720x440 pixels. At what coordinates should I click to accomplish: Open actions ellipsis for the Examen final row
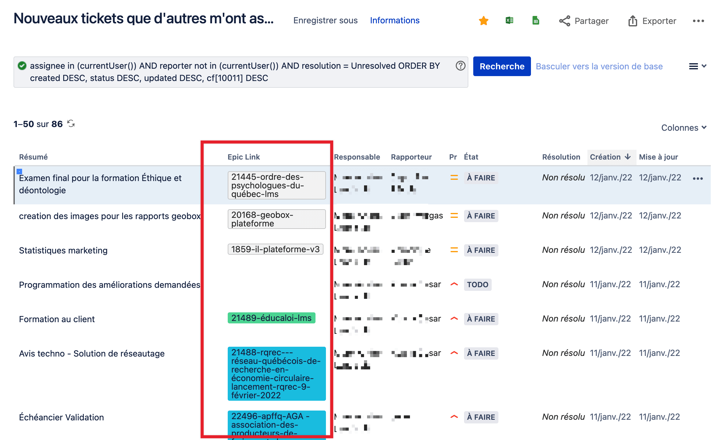click(698, 179)
